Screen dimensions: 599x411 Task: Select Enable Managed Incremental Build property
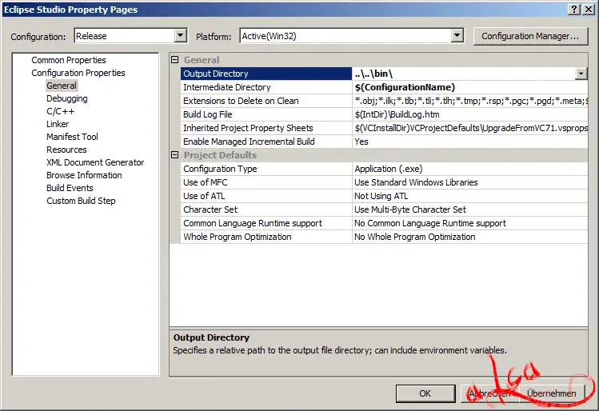(266, 142)
